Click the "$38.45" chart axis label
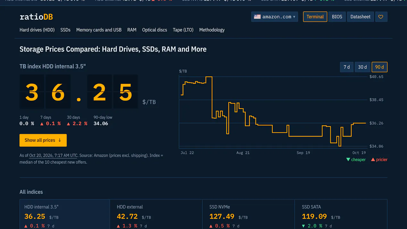 pyautogui.click(x=376, y=100)
